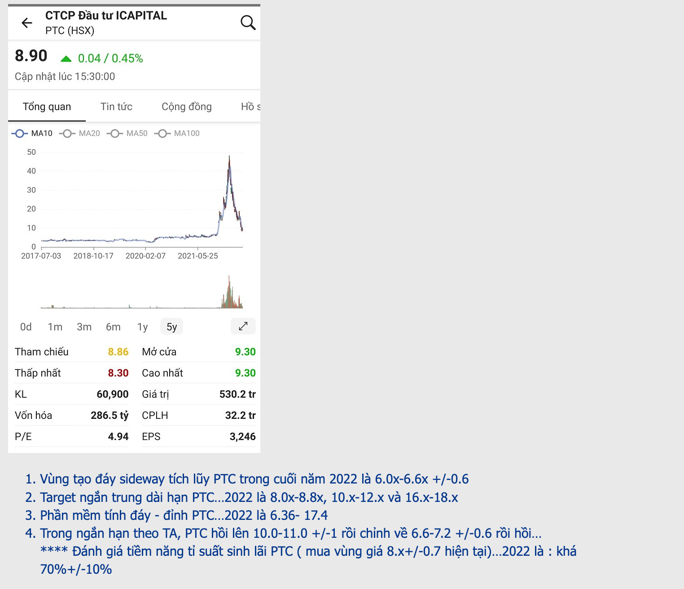Click the P/E value 4.94
Image resolution: width=684 pixels, height=589 pixels.
point(118,436)
